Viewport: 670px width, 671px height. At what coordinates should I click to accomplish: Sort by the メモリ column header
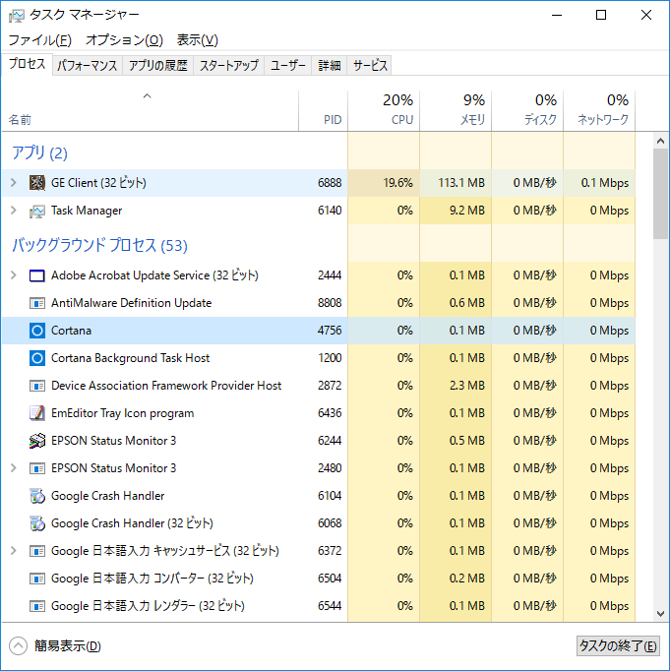tap(456, 110)
